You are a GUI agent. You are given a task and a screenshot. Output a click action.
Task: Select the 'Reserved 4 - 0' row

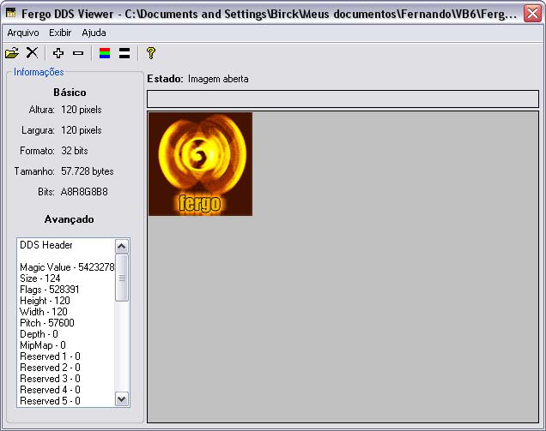[x=65, y=390]
